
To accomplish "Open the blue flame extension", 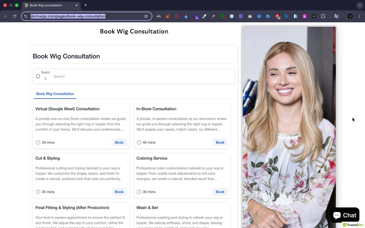I will click(x=186, y=16).
